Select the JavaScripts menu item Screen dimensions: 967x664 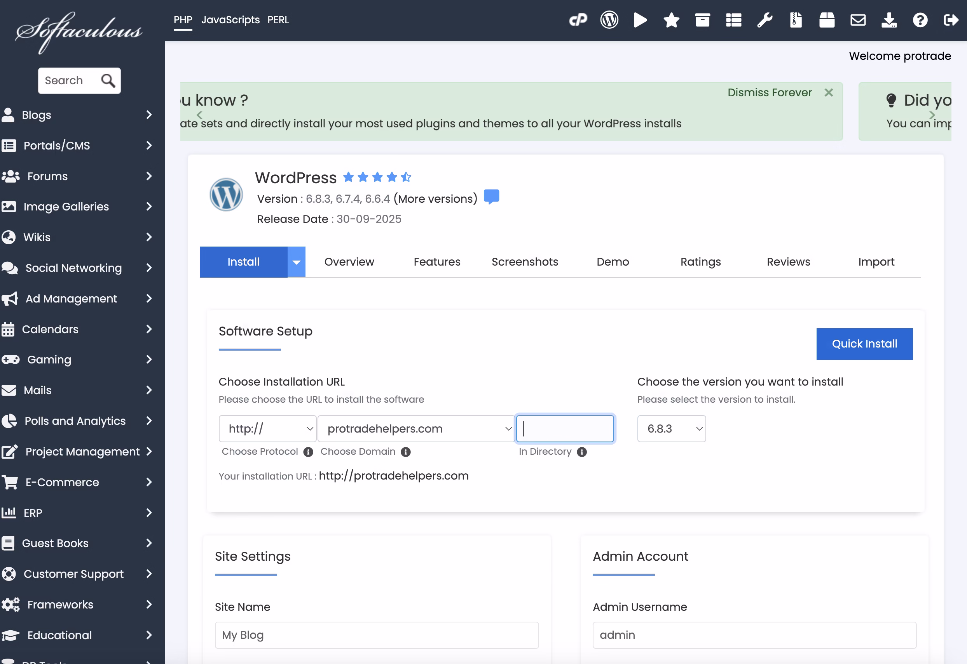click(x=230, y=20)
